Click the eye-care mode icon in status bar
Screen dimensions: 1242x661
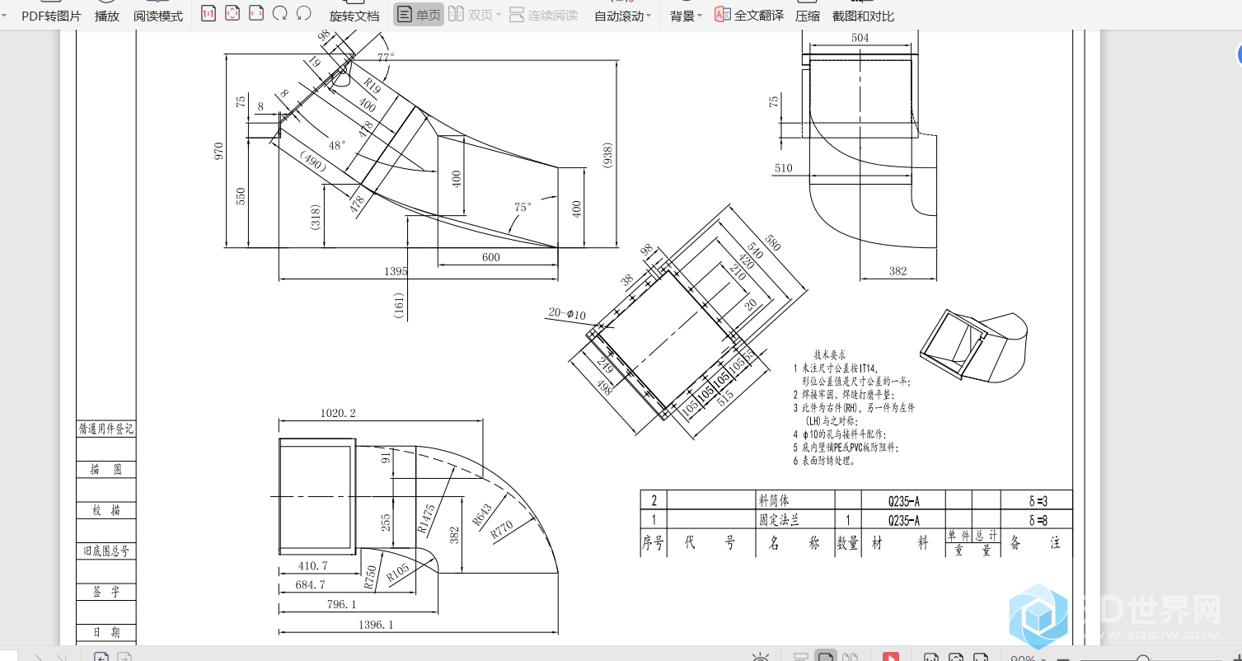[x=760, y=657]
